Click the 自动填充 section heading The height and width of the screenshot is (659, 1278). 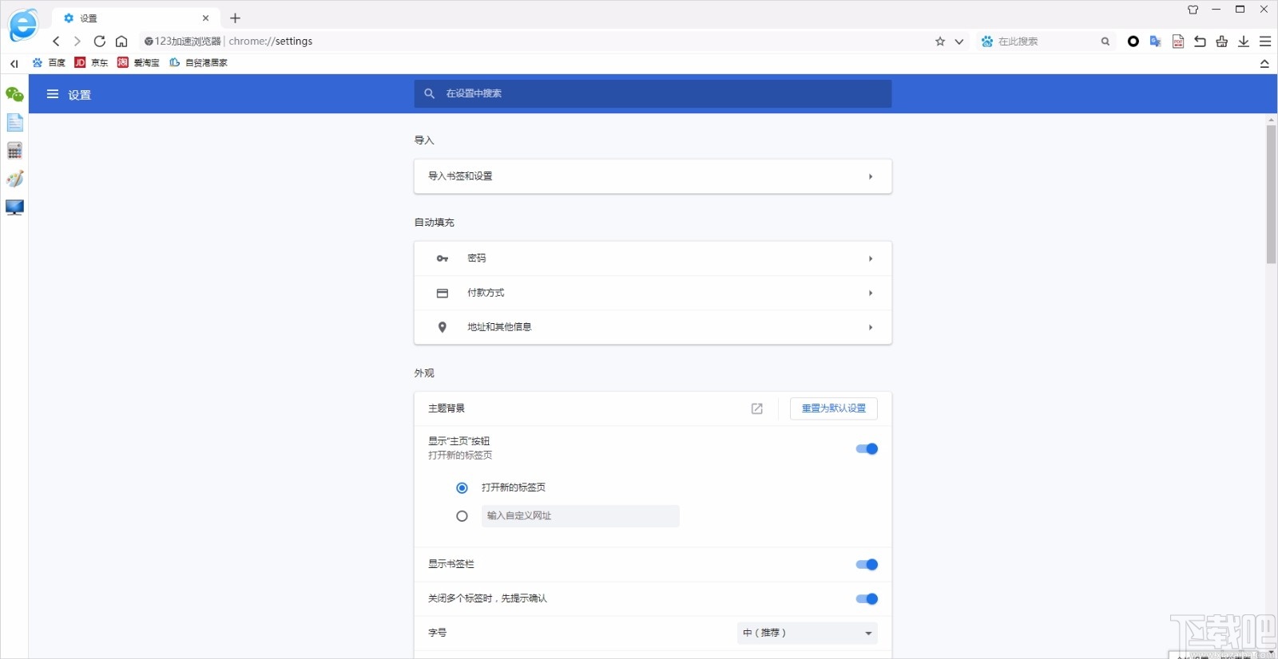(x=434, y=223)
